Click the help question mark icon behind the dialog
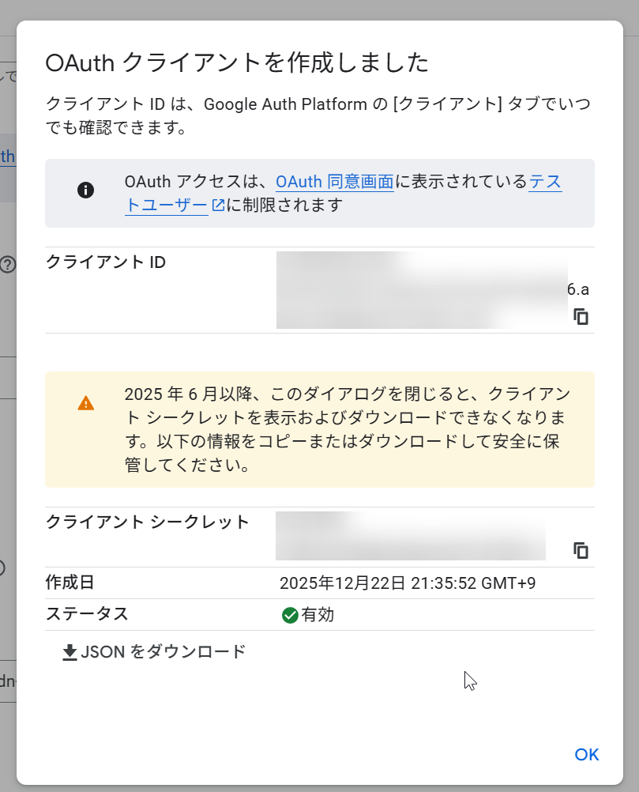This screenshot has height=792, width=639. click(7, 265)
